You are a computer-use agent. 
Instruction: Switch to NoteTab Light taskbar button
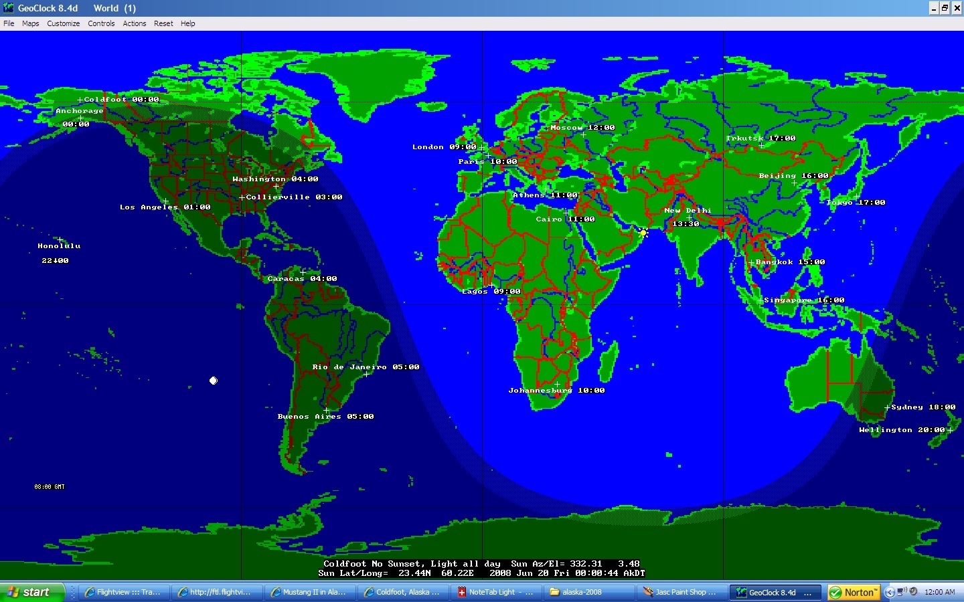[x=495, y=592]
